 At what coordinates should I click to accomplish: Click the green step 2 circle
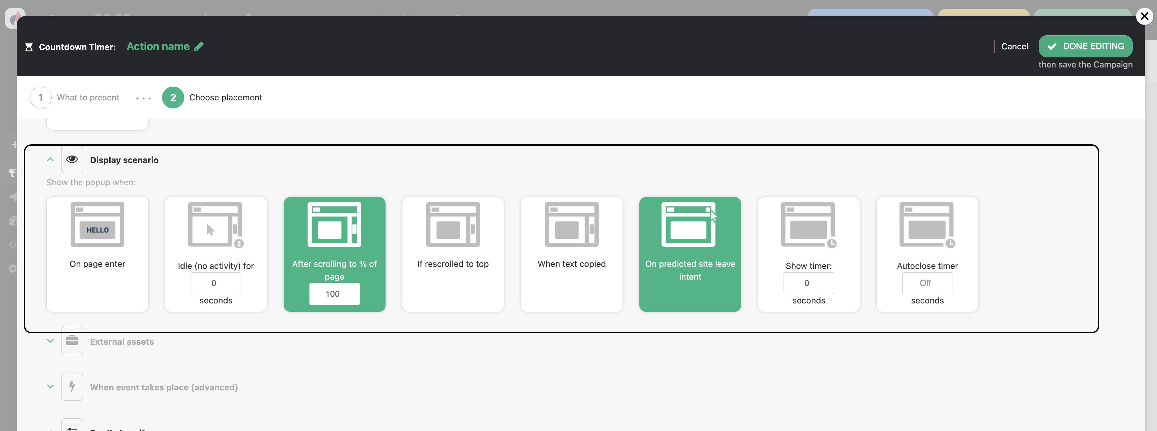[x=173, y=97]
